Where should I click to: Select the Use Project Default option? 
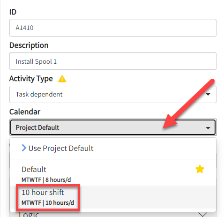click(x=113, y=148)
